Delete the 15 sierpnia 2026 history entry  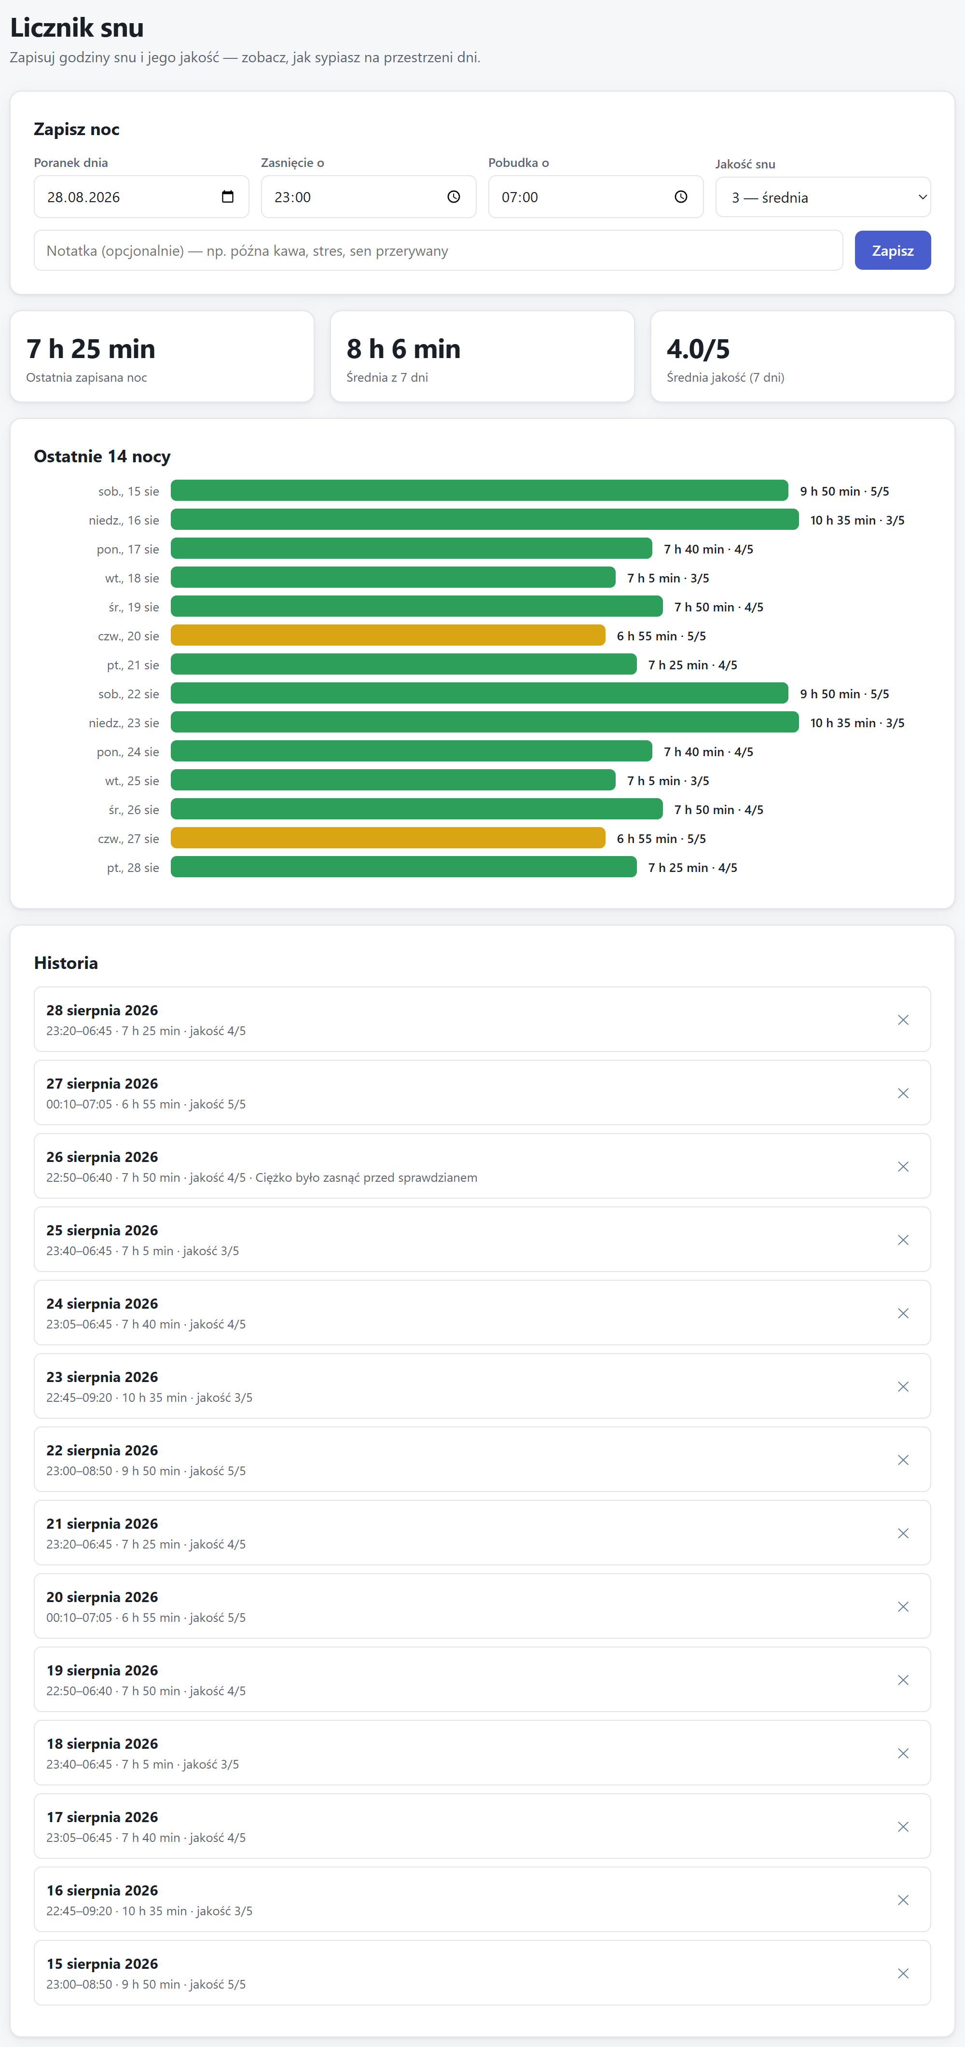[x=903, y=1973]
